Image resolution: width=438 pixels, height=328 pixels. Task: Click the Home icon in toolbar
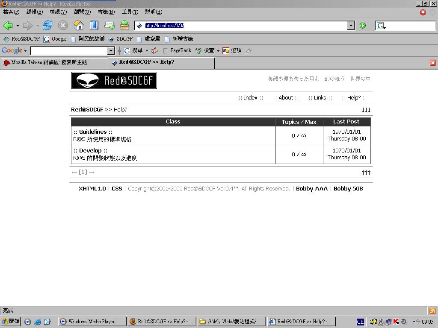click(78, 26)
